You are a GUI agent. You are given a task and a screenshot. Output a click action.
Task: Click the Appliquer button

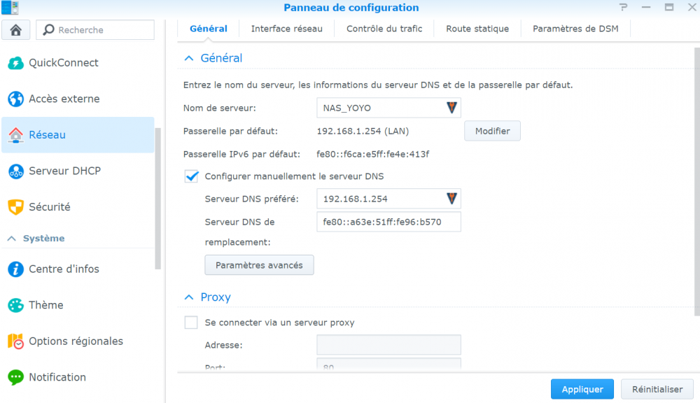582,389
